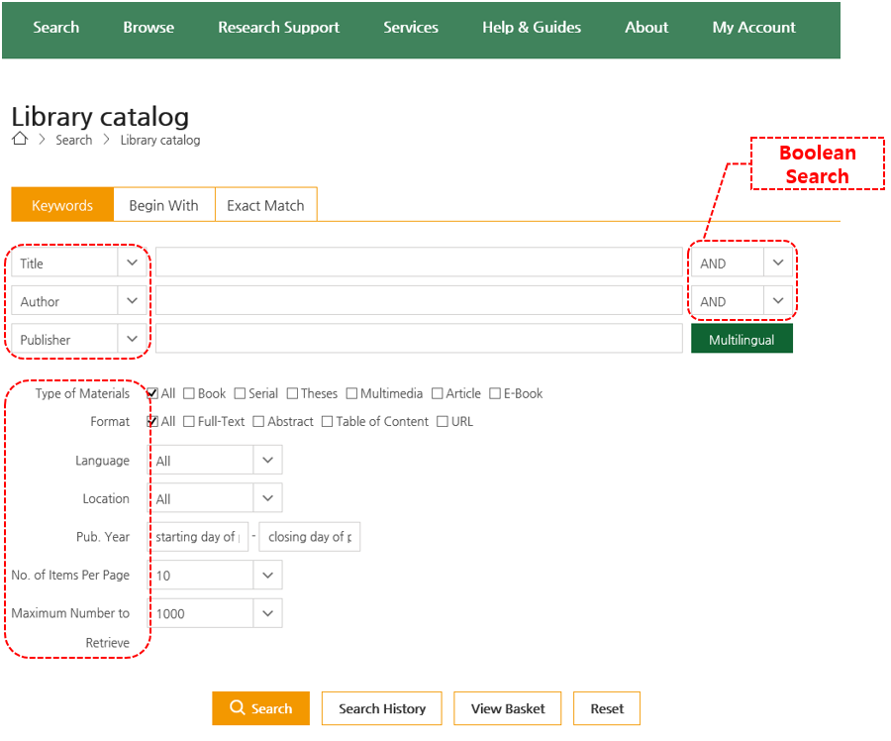Viewport: 891px width, 741px height.
Task: Open My Account in the top navigation
Action: click(753, 28)
